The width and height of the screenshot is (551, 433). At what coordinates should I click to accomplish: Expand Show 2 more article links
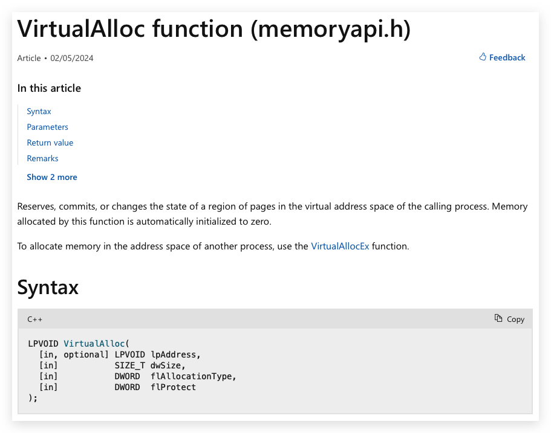pos(52,177)
